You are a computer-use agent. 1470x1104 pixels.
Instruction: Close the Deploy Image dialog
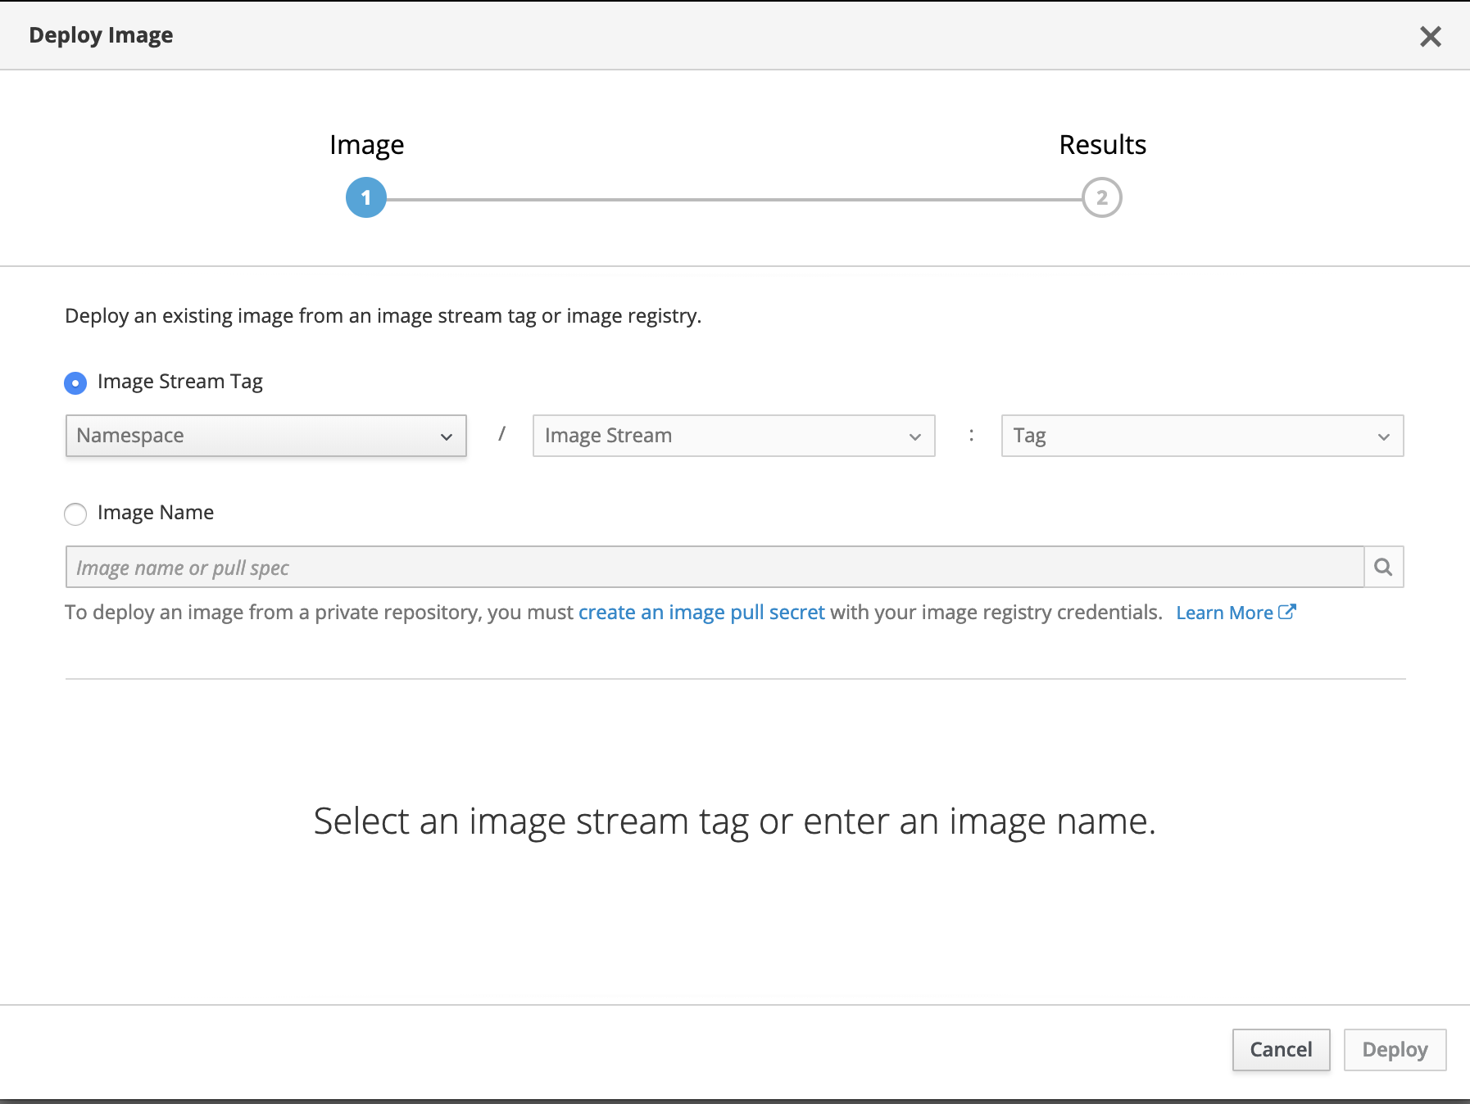coord(1430,36)
